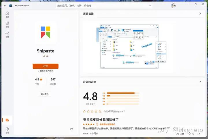Click the Le Liu publisher link
Screen dimensions: 208x139
pos(45,56)
